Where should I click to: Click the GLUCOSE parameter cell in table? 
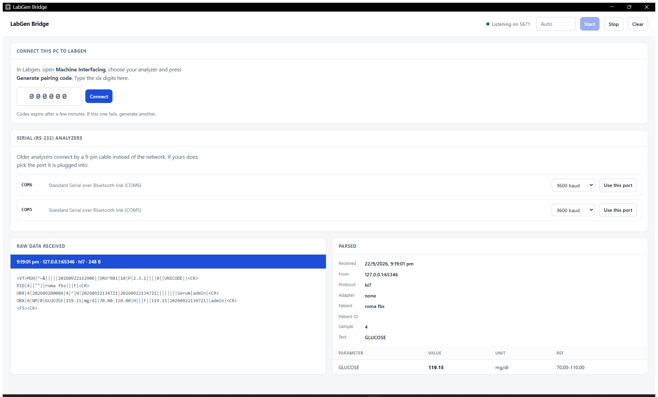click(x=349, y=367)
